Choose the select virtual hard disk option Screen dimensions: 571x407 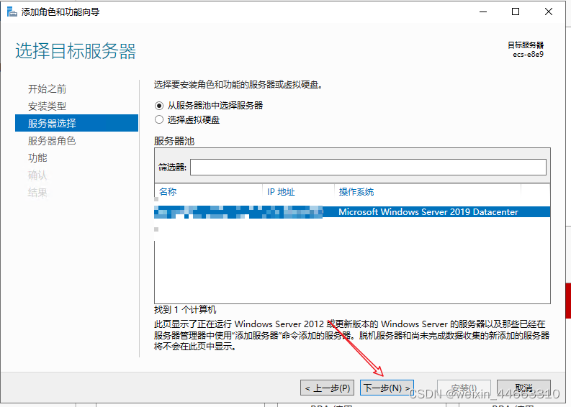(187, 119)
